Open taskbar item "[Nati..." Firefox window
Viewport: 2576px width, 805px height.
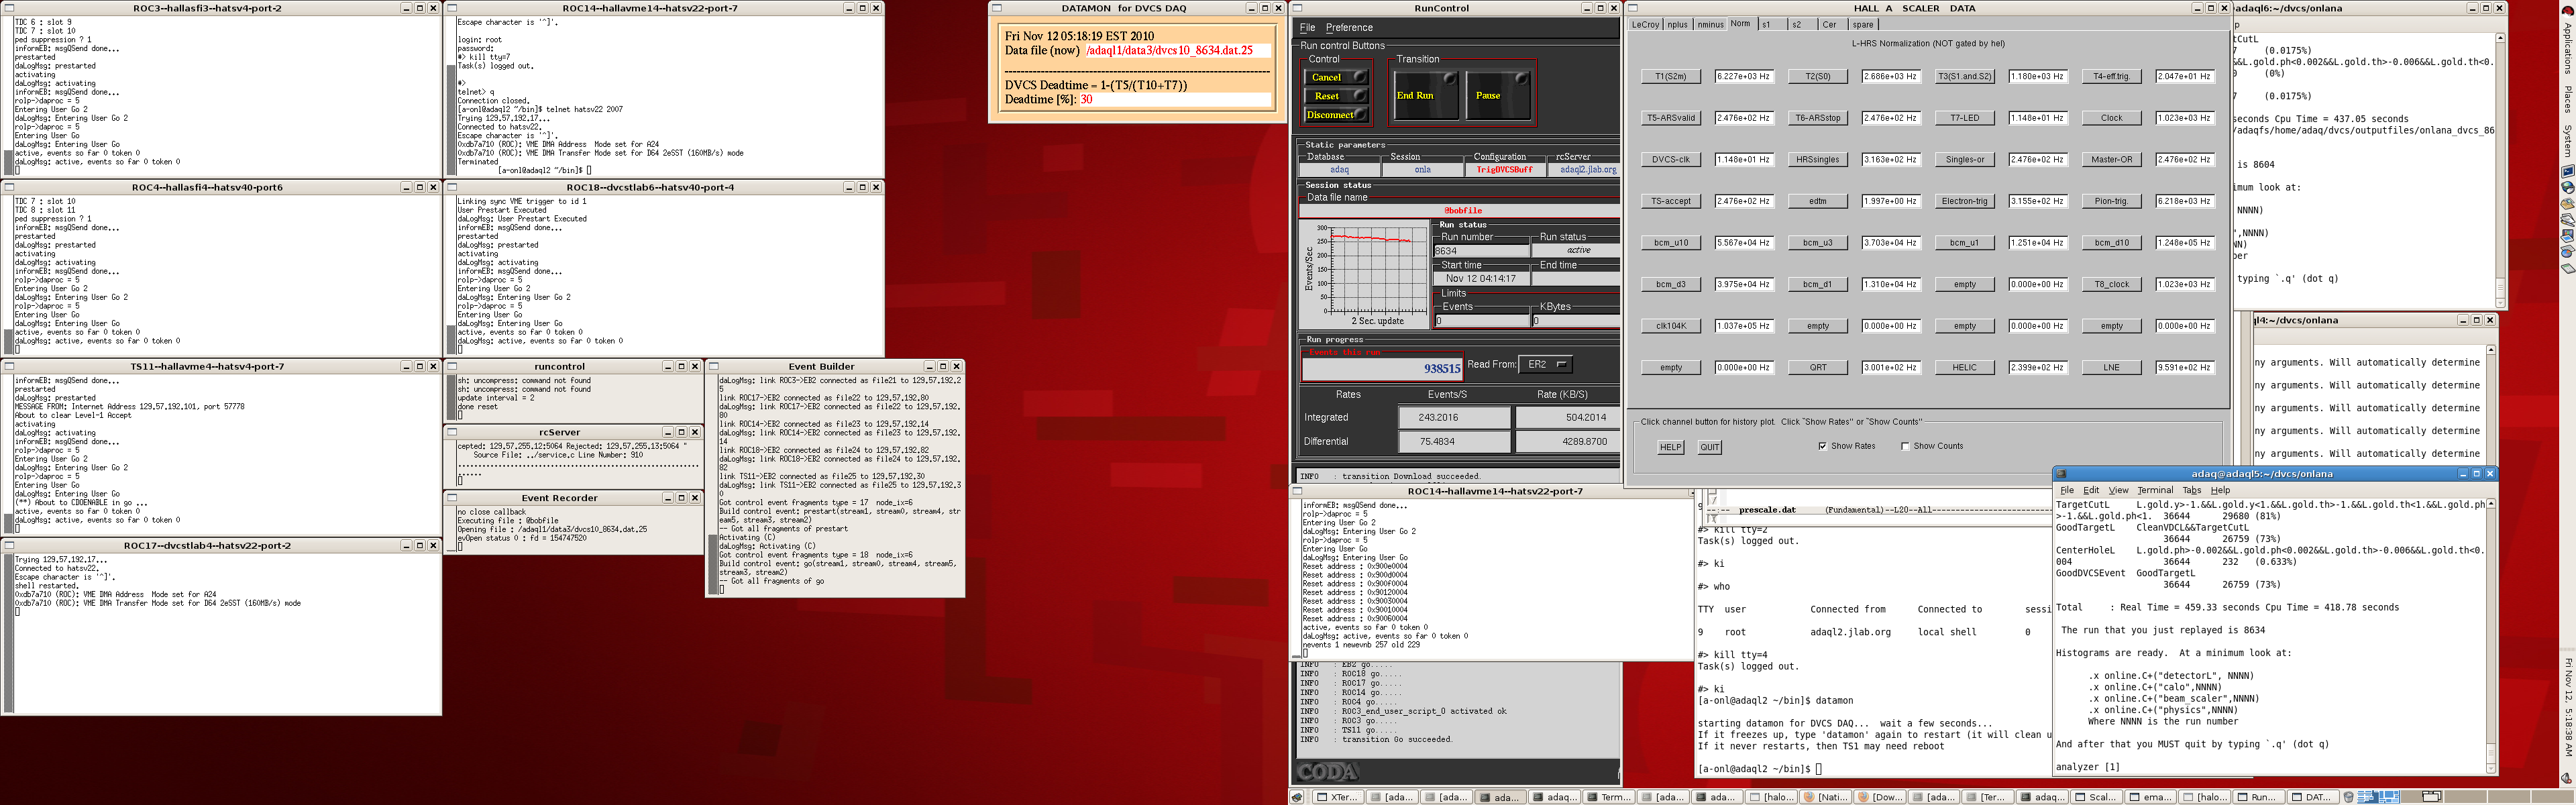1826,797
